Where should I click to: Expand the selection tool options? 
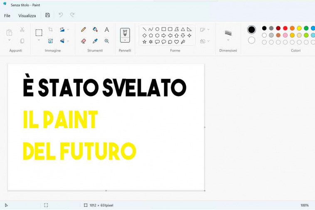pyautogui.click(x=39, y=40)
